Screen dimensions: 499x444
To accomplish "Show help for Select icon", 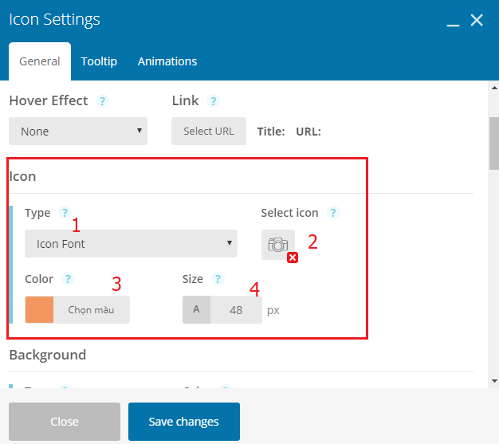I will pos(333,212).
